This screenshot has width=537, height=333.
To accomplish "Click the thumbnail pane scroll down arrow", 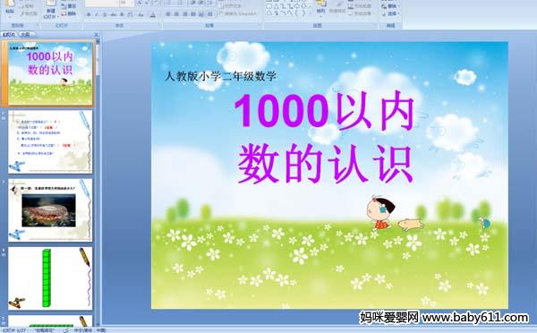I will click(x=98, y=323).
